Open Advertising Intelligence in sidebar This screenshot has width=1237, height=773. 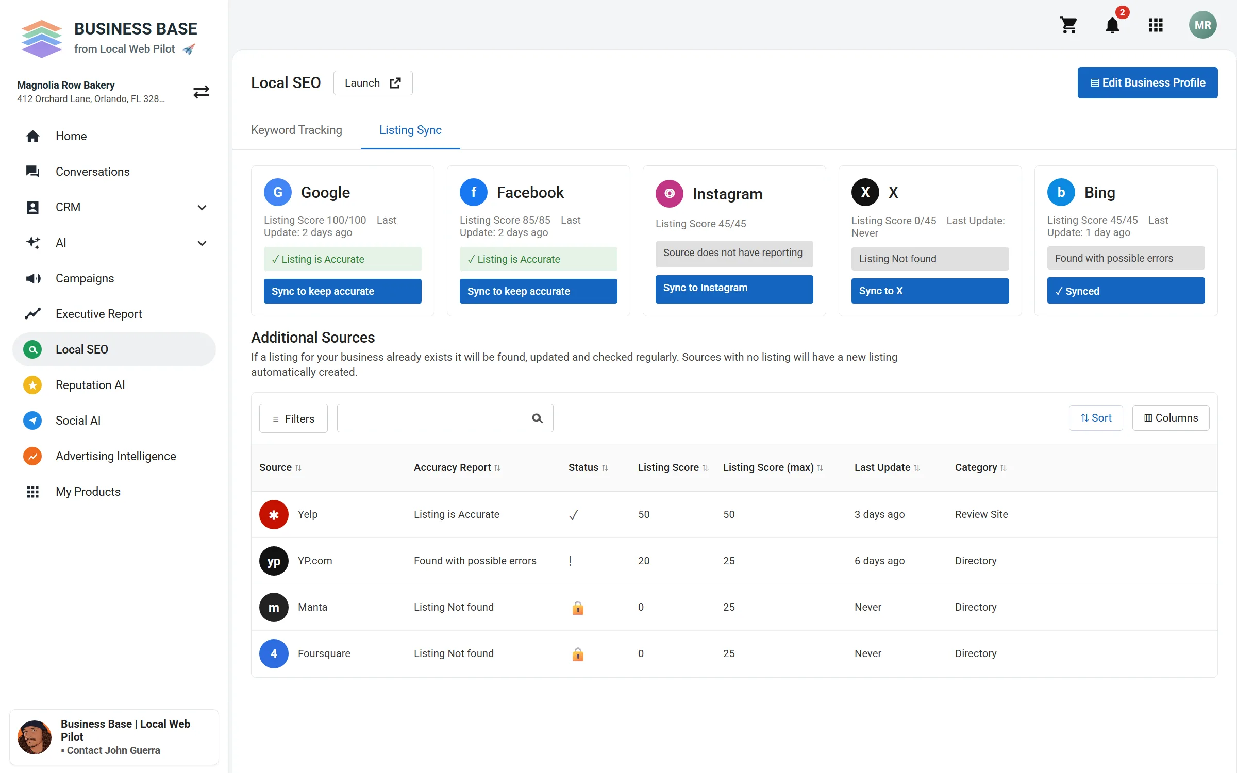coord(114,456)
